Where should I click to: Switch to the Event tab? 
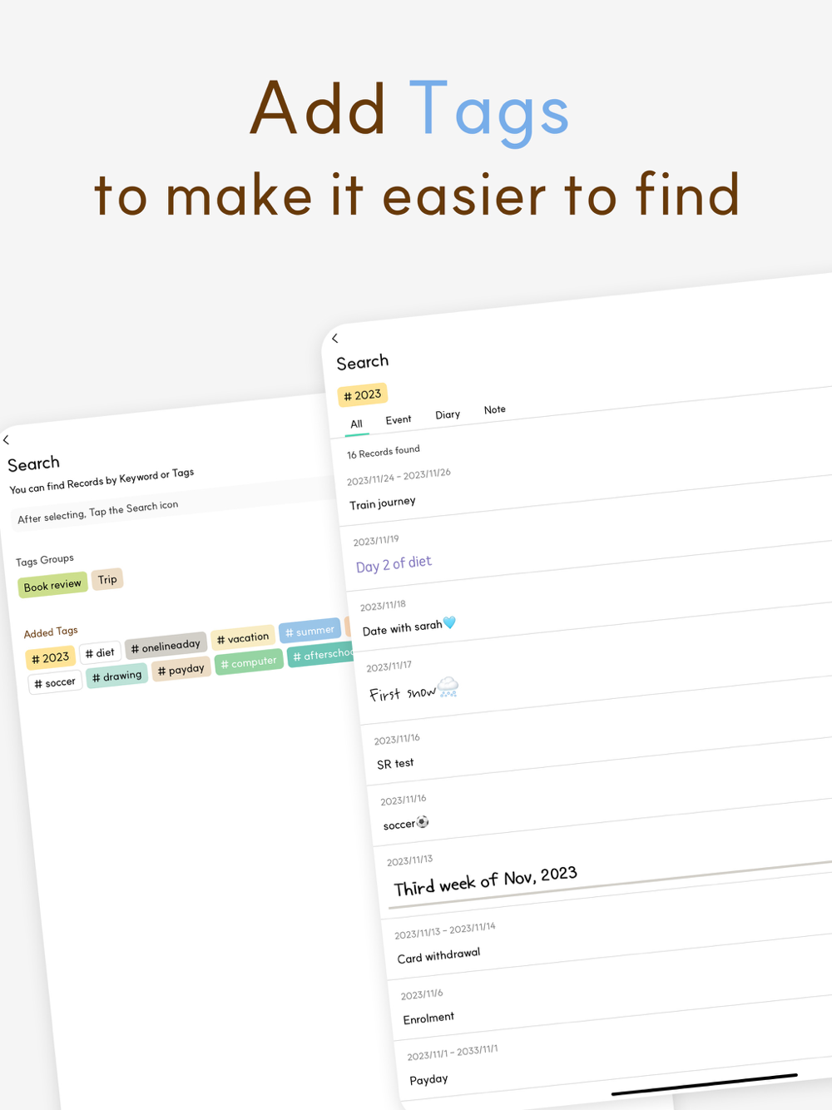[399, 419]
